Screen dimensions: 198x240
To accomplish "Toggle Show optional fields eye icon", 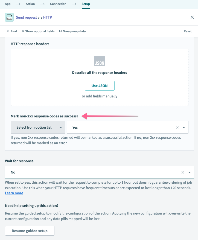I will coord(23,31).
